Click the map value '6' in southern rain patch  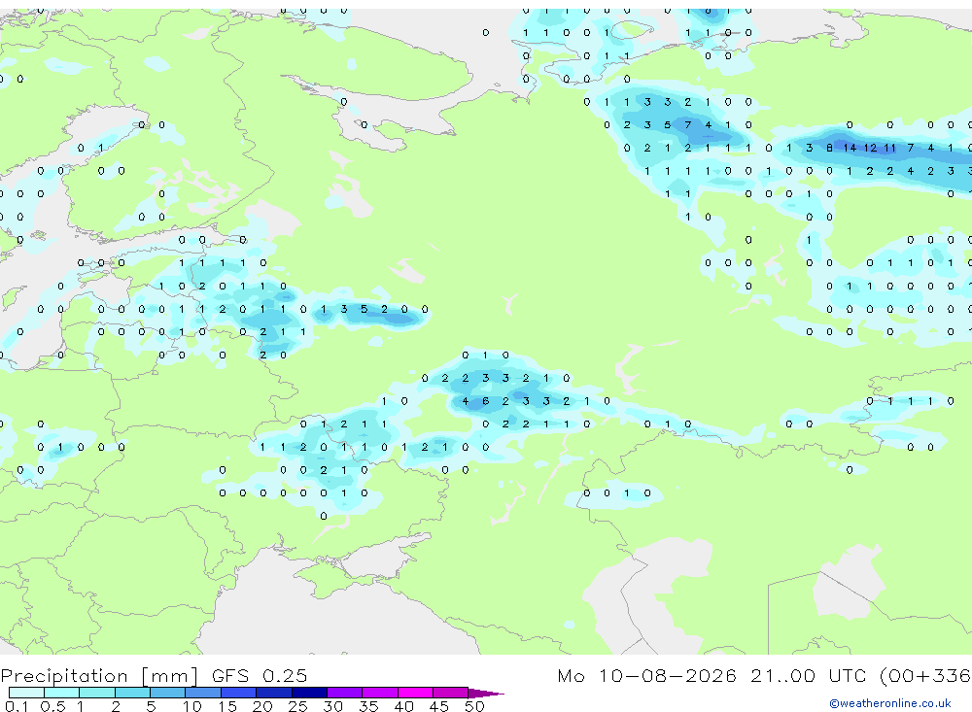click(x=485, y=401)
